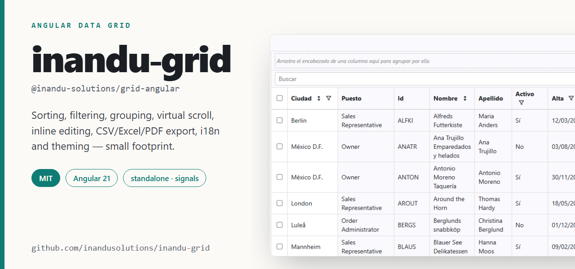Screen dimensions: 575x269
Task: Click the MIT license badge
Action: point(46,178)
